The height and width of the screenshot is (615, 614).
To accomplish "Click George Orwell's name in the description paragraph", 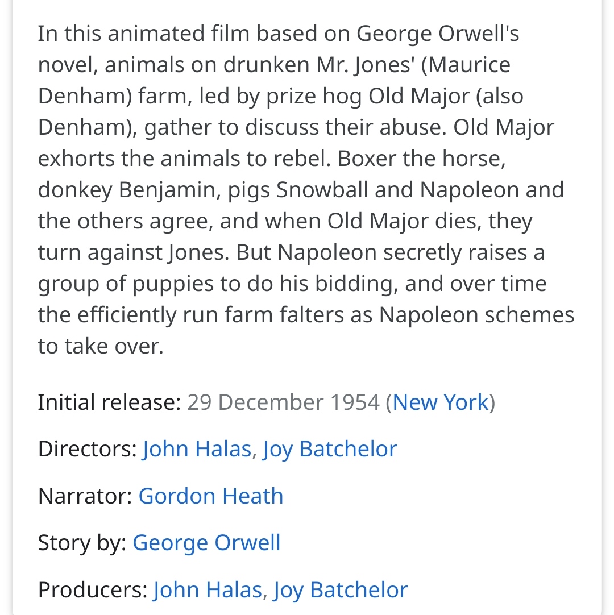I will pos(438,34).
